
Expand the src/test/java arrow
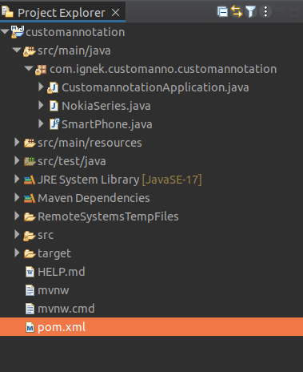[17, 160]
